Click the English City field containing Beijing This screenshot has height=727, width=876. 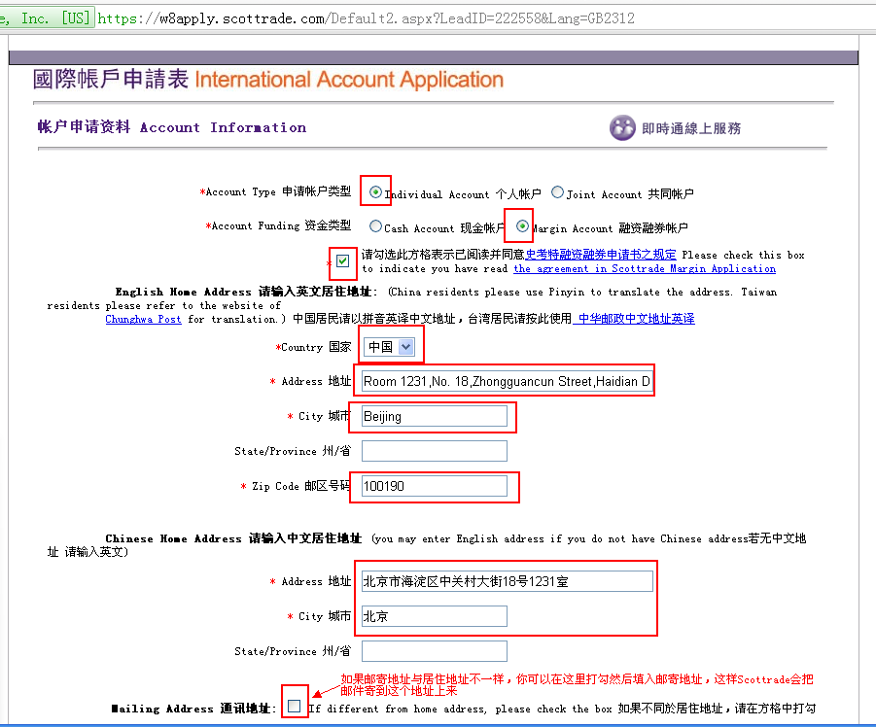[435, 417]
